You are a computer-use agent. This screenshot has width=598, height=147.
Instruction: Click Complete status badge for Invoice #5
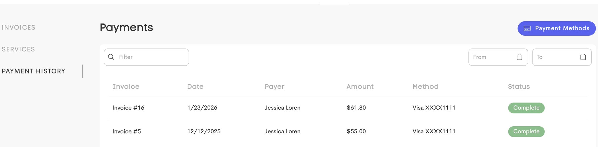[x=526, y=132]
